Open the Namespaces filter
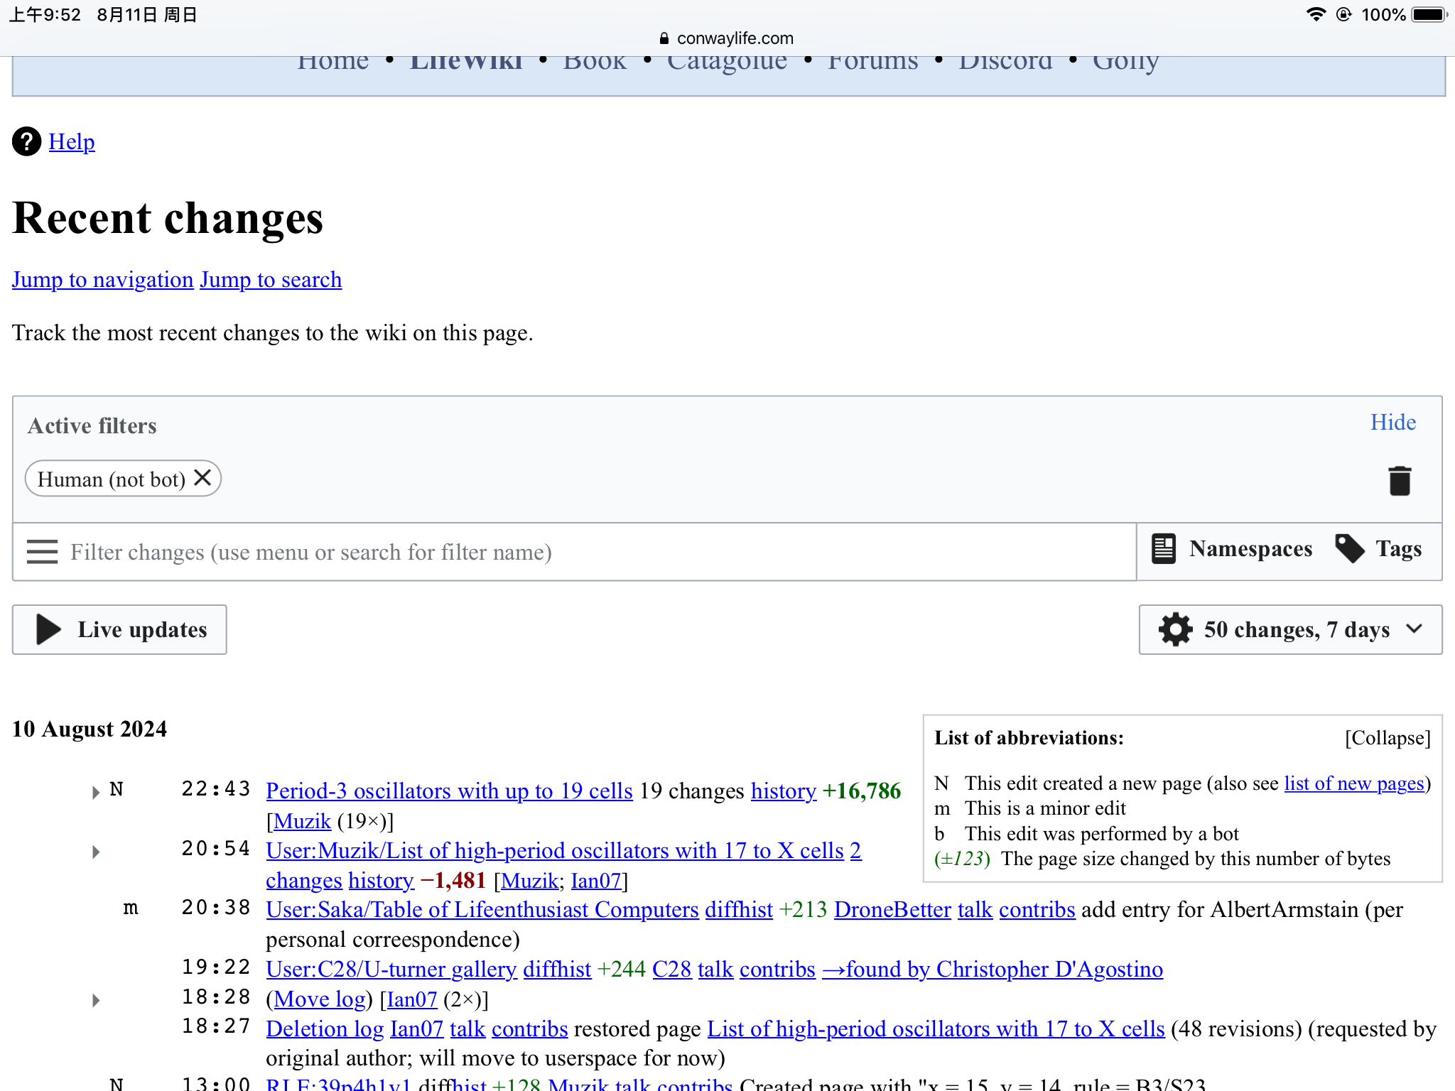 click(x=1231, y=549)
